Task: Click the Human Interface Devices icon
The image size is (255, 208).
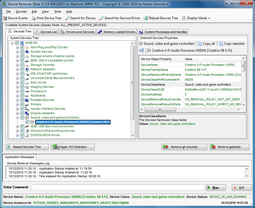Action: coord(27,109)
